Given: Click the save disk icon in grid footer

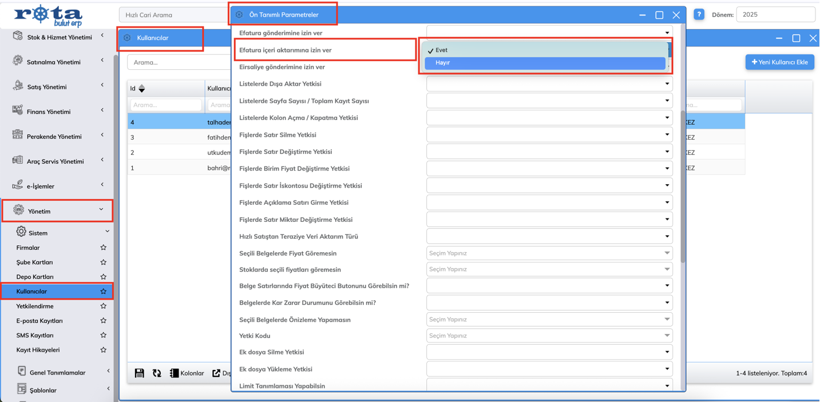Looking at the screenshot, I should [x=139, y=373].
